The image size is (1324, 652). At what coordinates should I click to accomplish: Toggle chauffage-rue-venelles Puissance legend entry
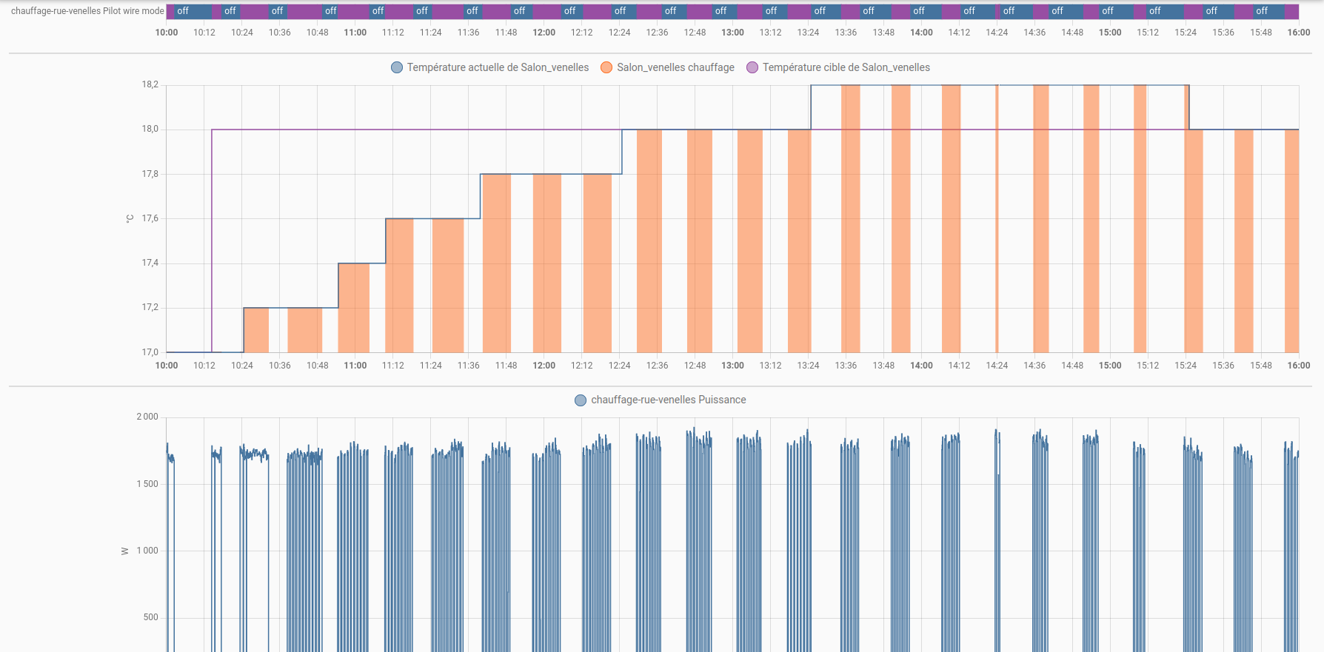pos(661,400)
